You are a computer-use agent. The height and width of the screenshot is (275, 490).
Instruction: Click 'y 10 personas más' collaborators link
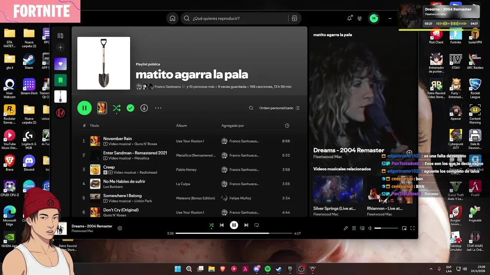pyautogui.click(x=200, y=87)
